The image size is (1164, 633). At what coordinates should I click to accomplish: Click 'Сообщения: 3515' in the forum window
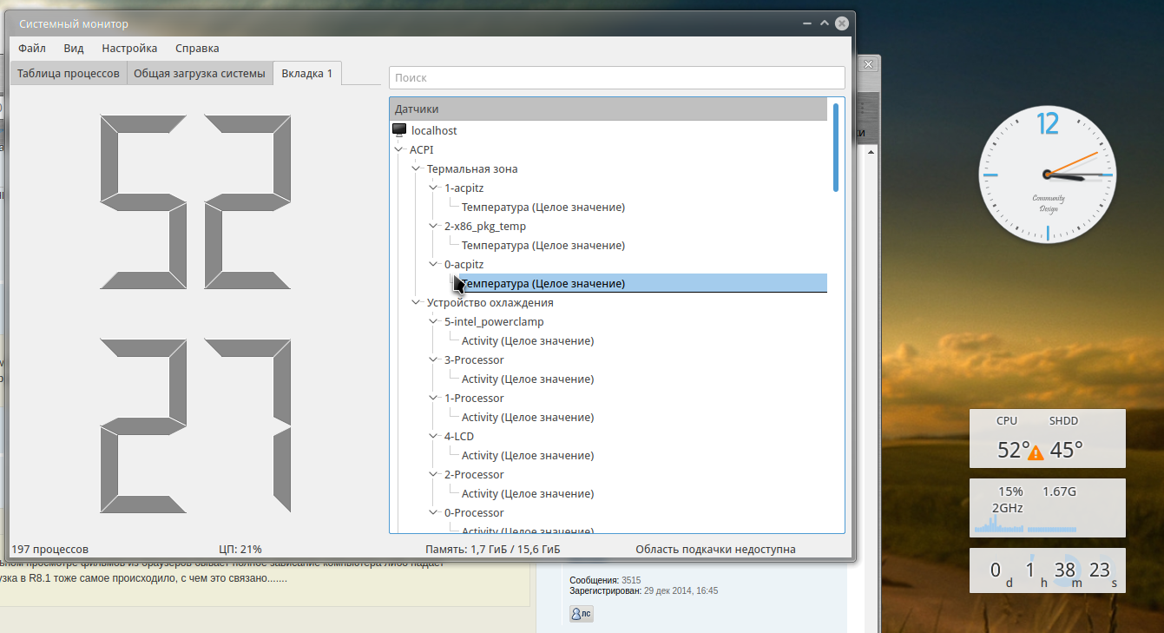point(605,580)
